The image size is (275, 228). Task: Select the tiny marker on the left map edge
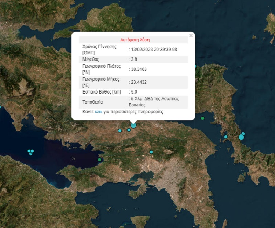coord(1,107)
